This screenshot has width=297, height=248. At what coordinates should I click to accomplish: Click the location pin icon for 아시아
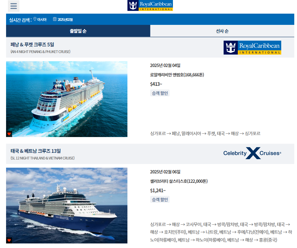[35, 19]
